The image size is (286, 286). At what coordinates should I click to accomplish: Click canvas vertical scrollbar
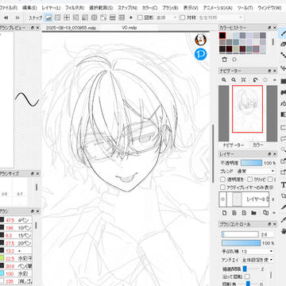coord(212,153)
